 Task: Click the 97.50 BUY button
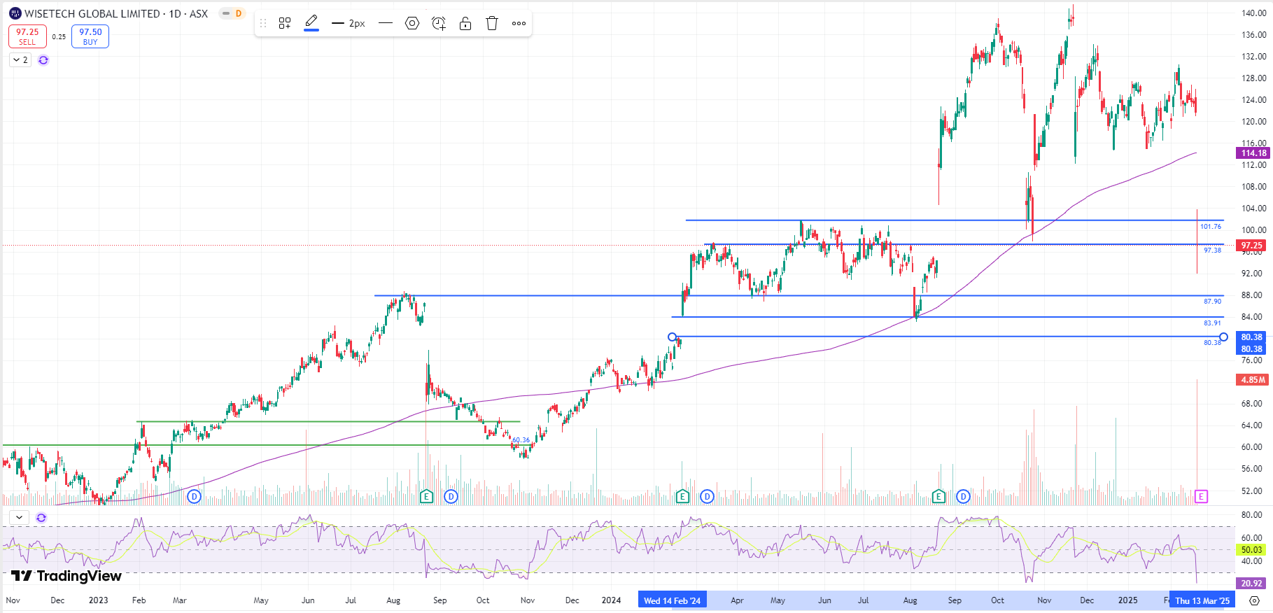click(90, 36)
